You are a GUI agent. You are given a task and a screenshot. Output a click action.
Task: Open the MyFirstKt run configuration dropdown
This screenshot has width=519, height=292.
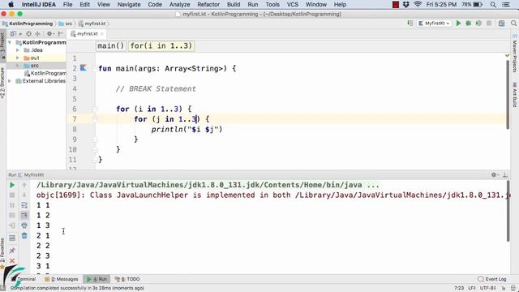click(435, 24)
